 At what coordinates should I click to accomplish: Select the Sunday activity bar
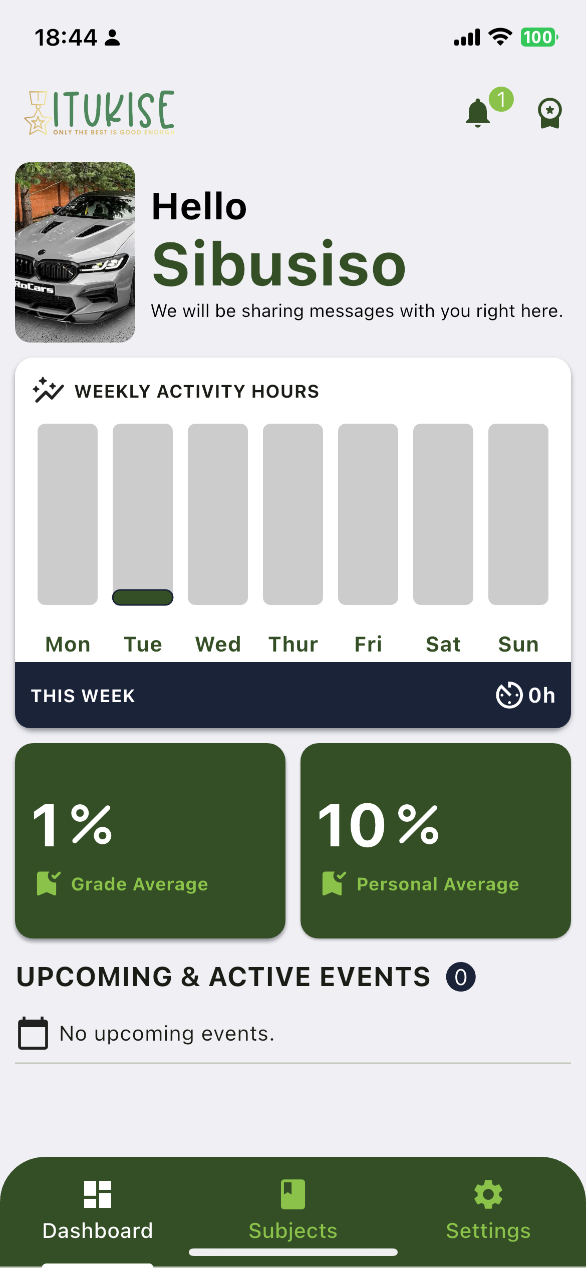tap(518, 514)
